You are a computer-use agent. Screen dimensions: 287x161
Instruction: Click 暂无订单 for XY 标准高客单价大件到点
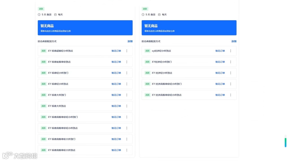[x=116, y=150]
